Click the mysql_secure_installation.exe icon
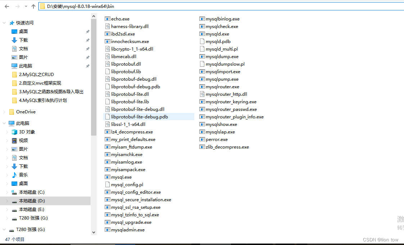 pos(108,199)
